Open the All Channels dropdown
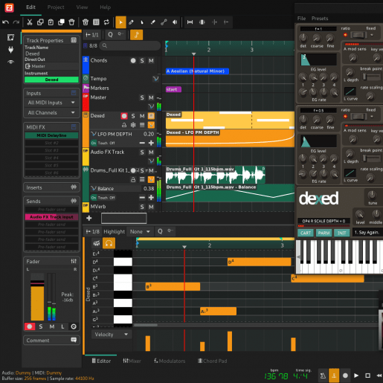This screenshot has height=383, width=383. click(51, 112)
